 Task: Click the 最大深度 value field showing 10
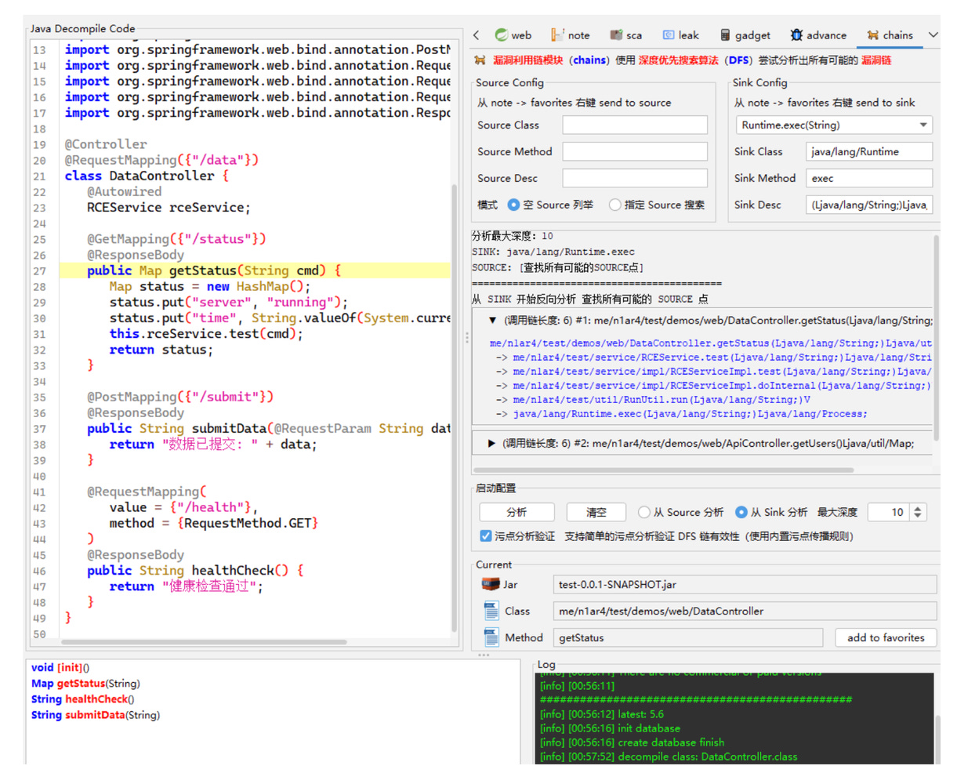click(x=890, y=512)
